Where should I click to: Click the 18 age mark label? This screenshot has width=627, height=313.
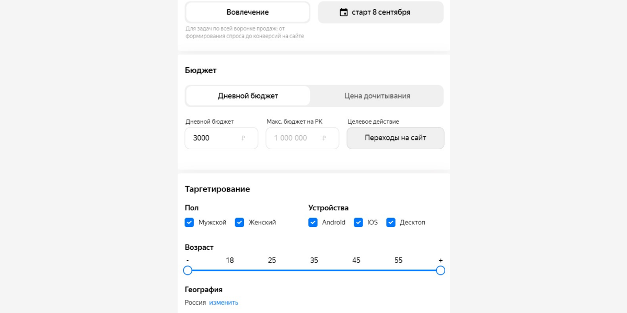click(230, 260)
